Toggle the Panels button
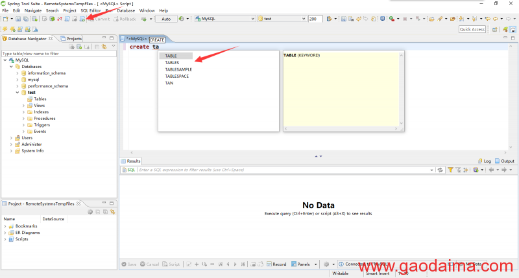The height and width of the screenshot is (278, 519). click(300, 264)
